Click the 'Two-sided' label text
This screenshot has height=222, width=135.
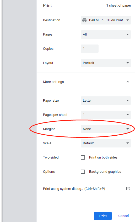click(51, 157)
